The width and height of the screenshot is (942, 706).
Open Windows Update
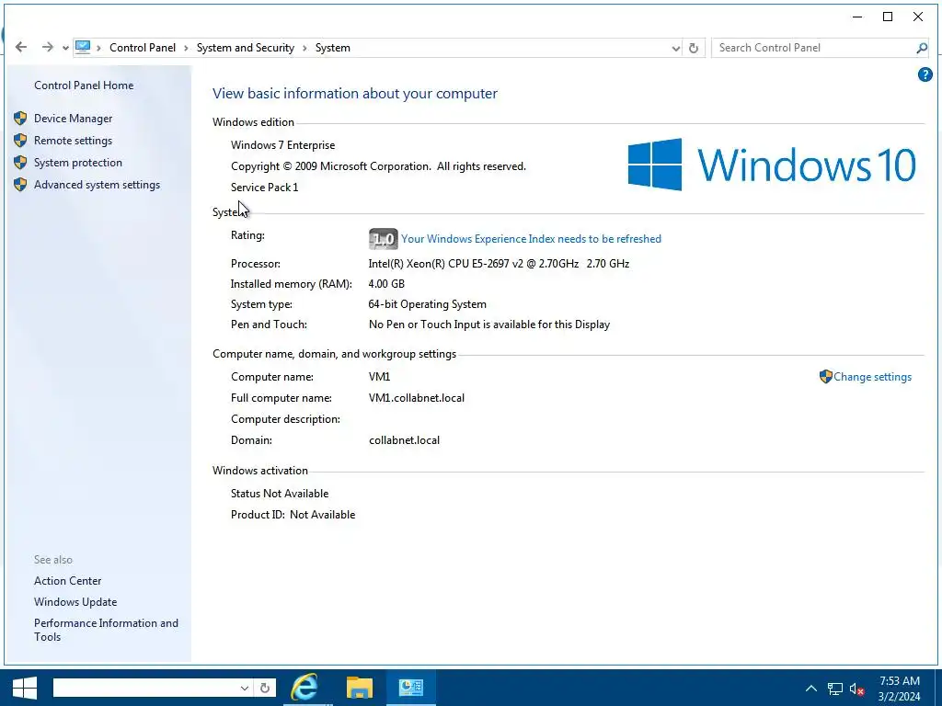click(75, 602)
